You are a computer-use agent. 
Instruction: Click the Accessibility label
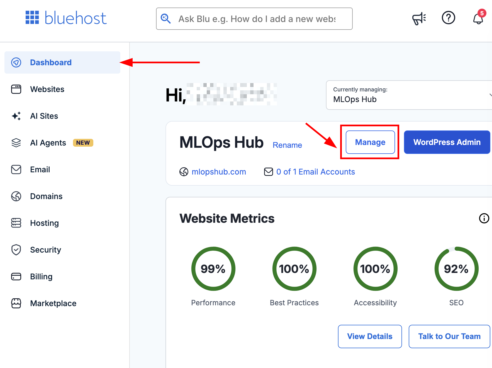[375, 303]
